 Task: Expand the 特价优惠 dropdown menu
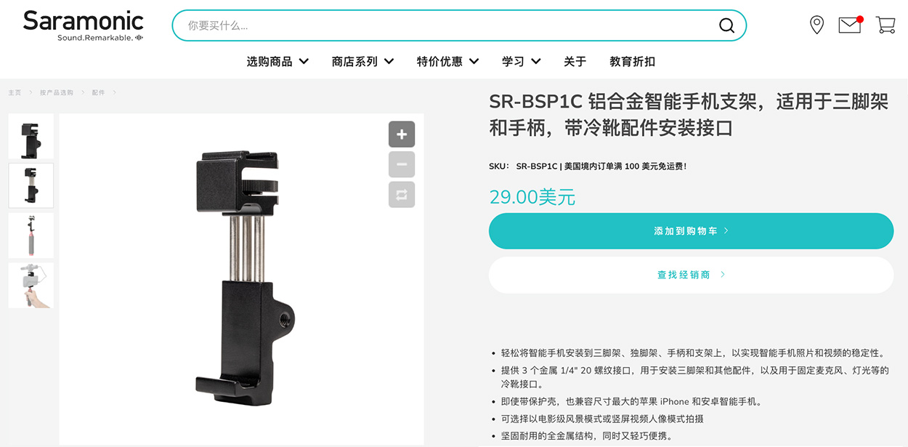pyautogui.click(x=447, y=62)
